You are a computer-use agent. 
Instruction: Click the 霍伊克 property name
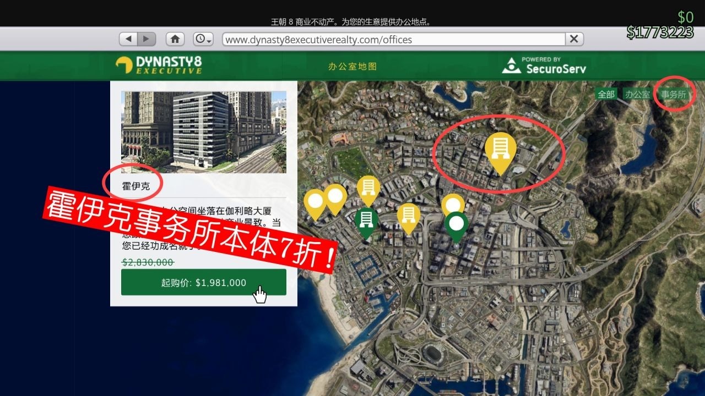tap(135, 186)
